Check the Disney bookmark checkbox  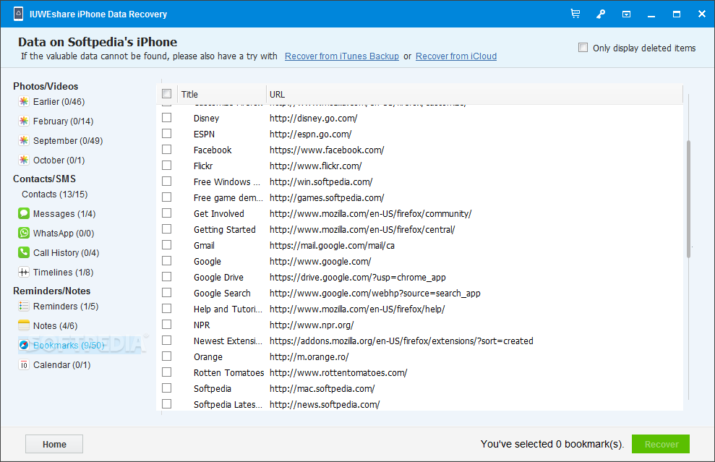(x=167, y=118)
